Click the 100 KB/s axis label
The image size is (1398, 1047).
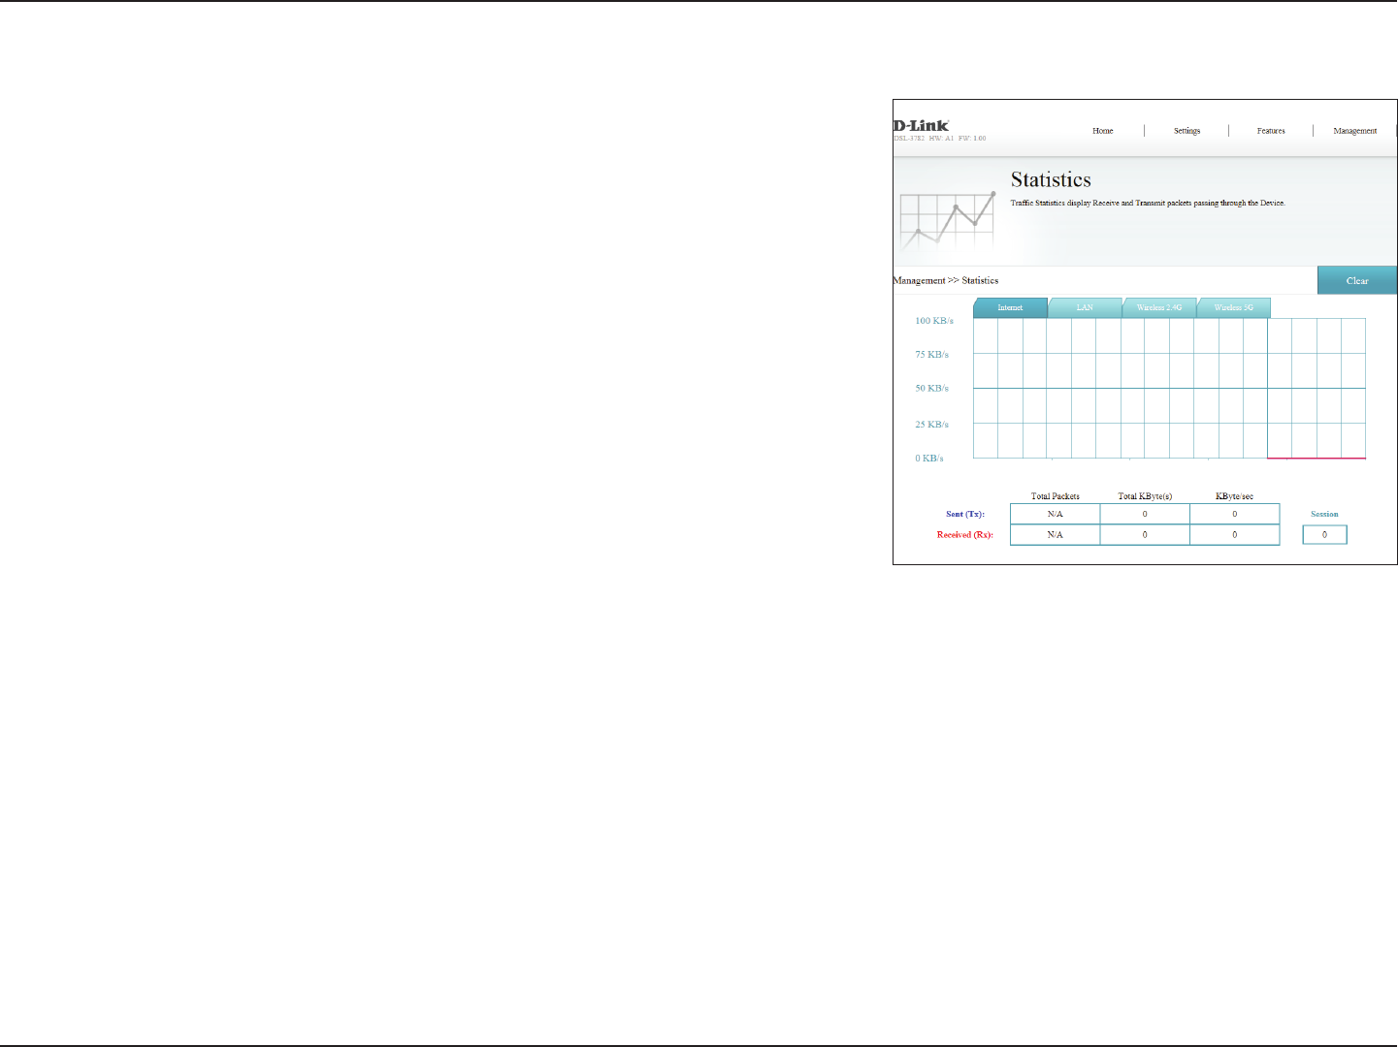pos(934,321)
